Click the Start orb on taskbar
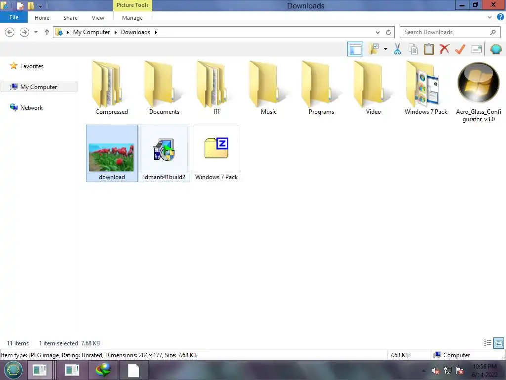This screenshot has height=380, width=506. click(13, 370)
